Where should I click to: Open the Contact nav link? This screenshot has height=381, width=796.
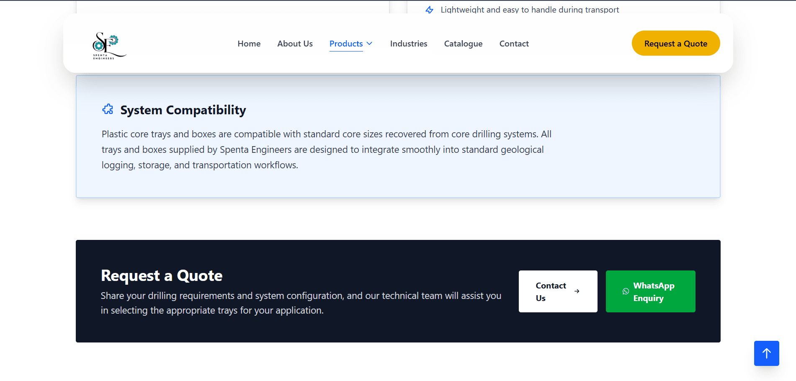tap(514, 44)
